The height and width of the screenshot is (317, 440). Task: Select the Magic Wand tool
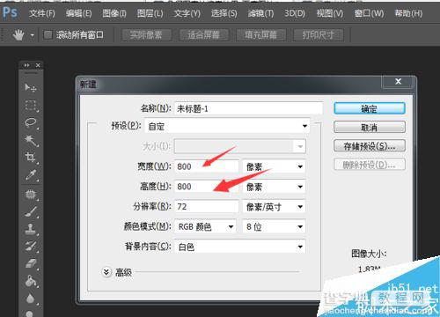[31, 140]
